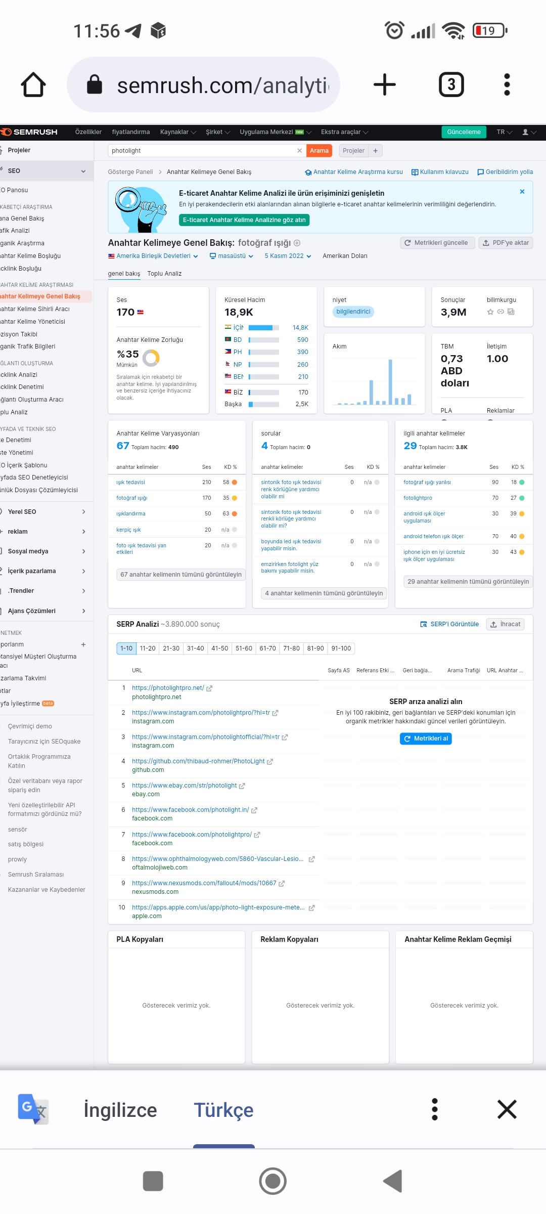Screen dimensions: 546x1214
Task: Tap the Google Translate icon
Action: point(33,1109)
